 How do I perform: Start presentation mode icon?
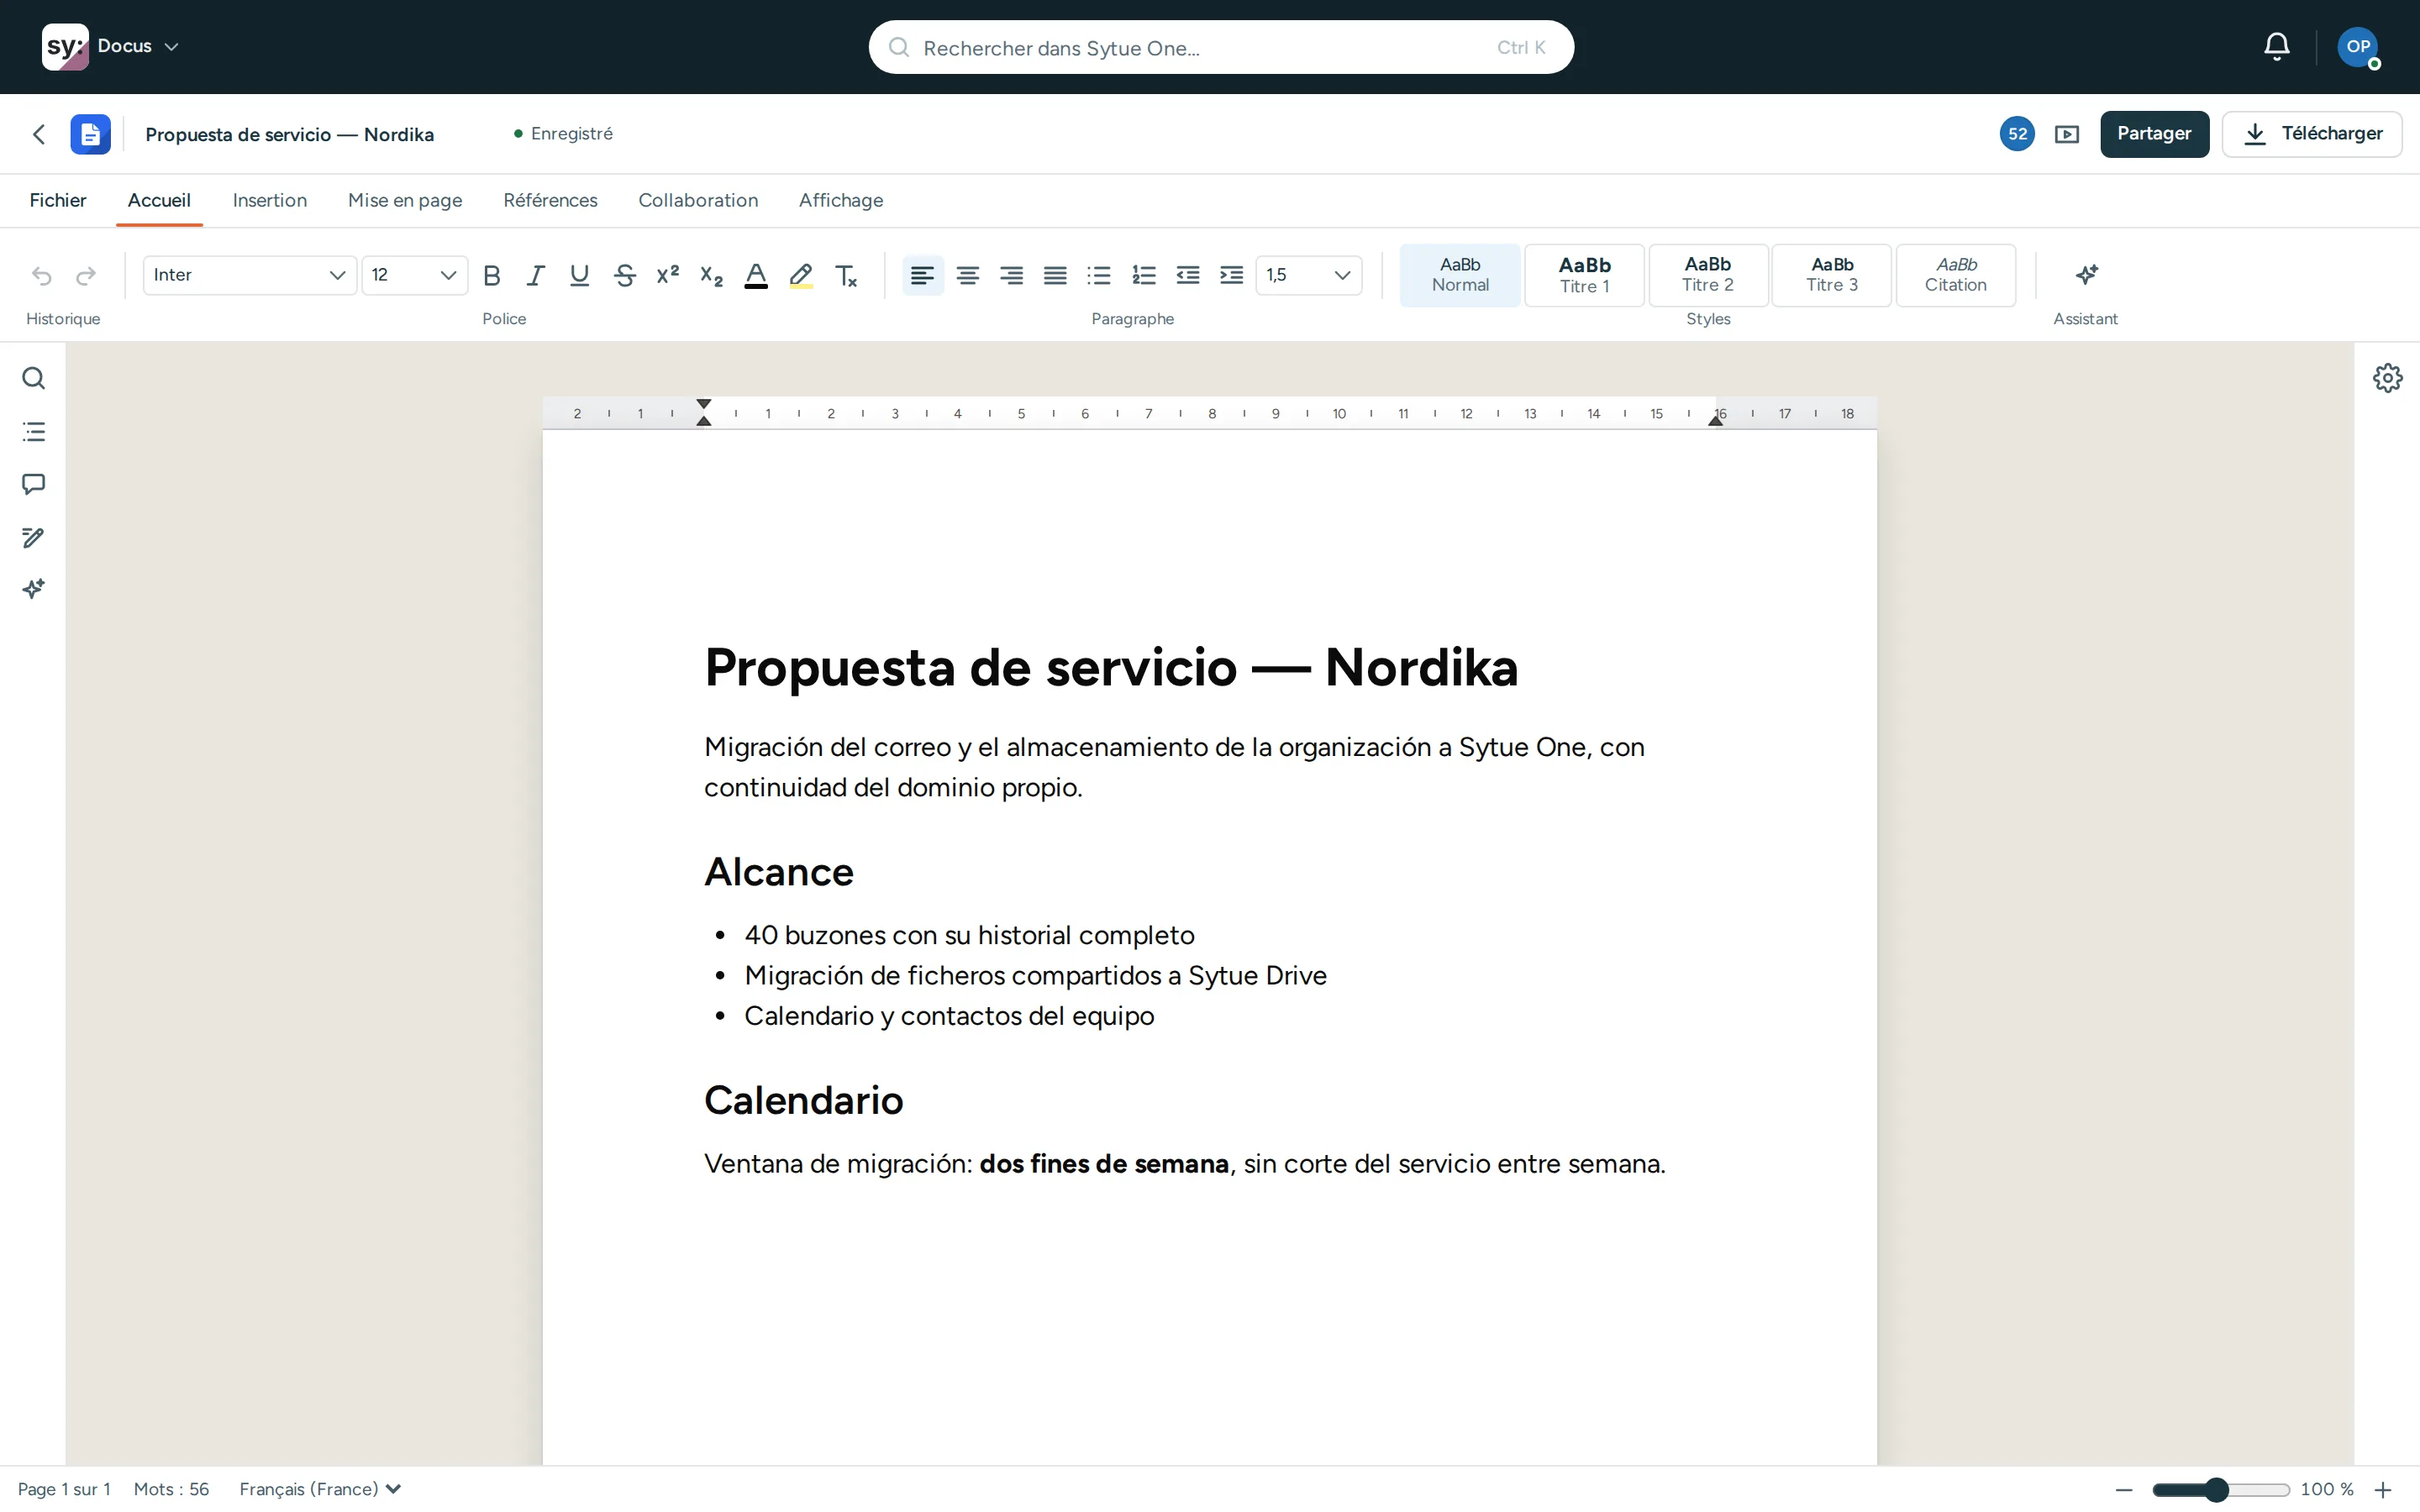coord(2067,134)
